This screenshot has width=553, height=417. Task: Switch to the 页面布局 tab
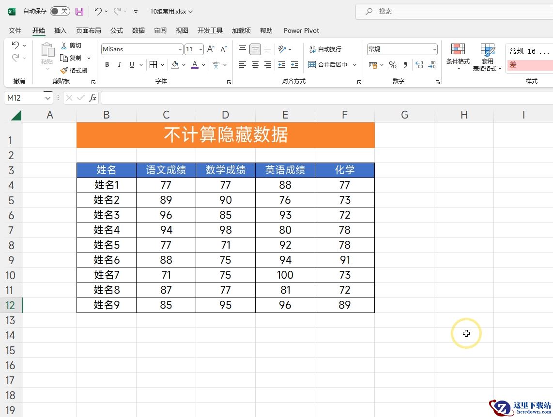[88, 30]
